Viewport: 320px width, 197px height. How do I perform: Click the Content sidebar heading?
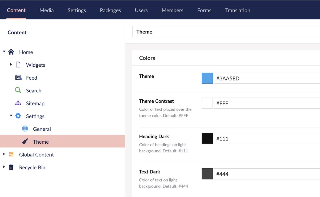pos(17,32)
